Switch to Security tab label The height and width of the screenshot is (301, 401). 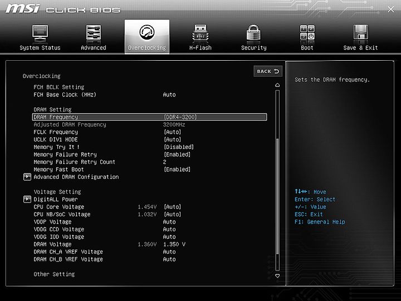tap(254, 47)
